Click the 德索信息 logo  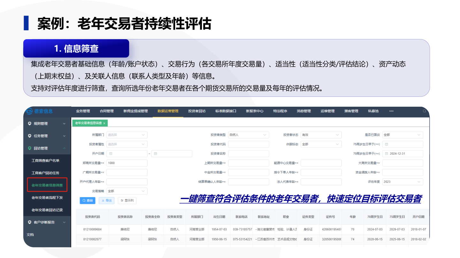click(39, 111)
